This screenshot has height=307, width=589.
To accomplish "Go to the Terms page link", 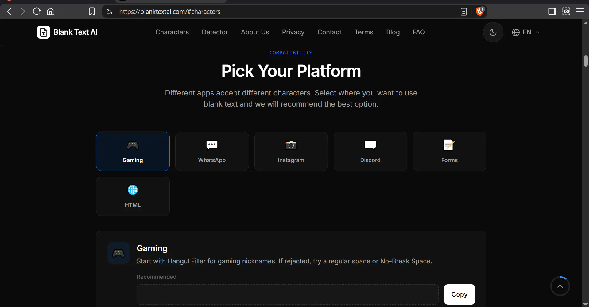I will pyautogui.click(x=364, y=32).
